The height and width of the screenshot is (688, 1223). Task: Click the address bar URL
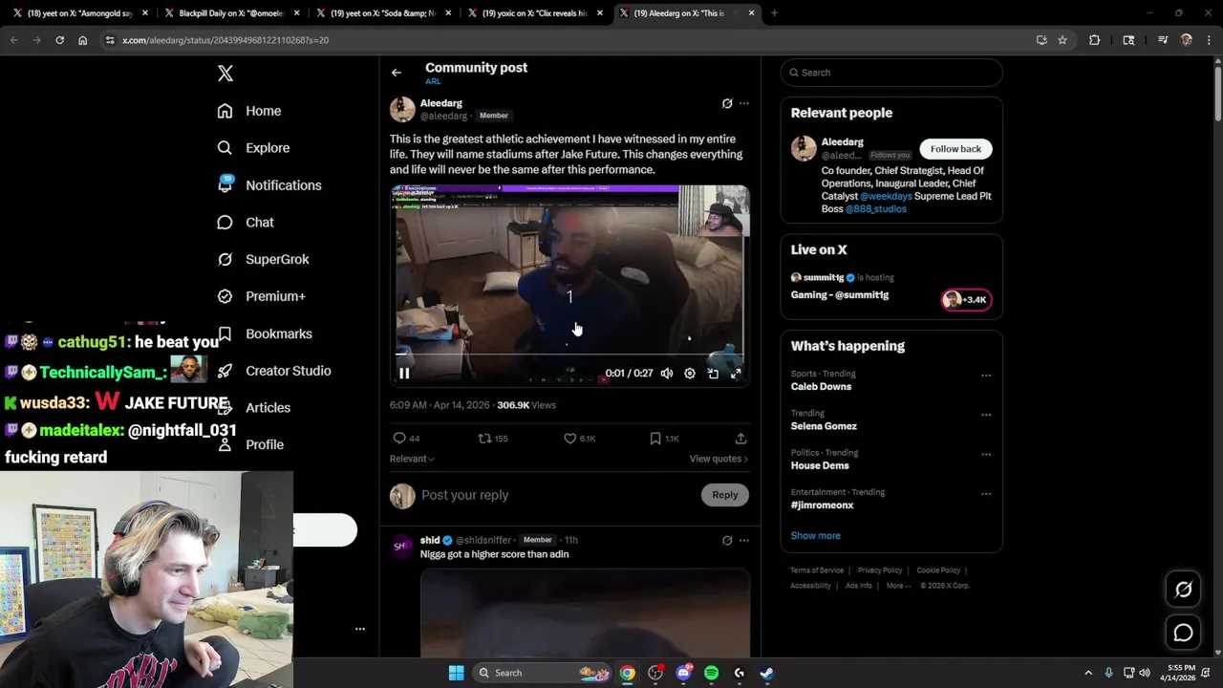point(225,40)
